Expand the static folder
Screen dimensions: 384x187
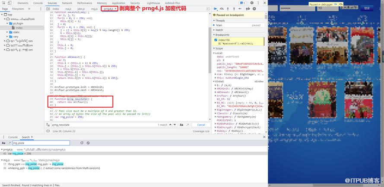pos(8,32)
